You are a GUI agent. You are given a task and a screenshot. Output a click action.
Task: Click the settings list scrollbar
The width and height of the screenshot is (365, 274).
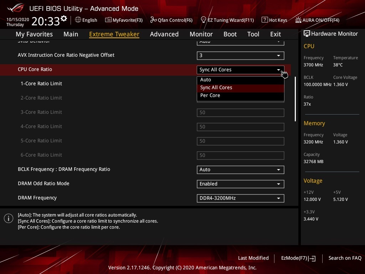point(295,99)
